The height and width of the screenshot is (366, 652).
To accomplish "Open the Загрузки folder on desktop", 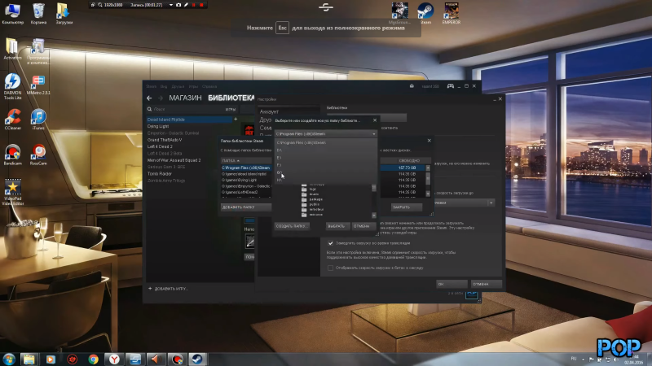I will tap(64, 13).
